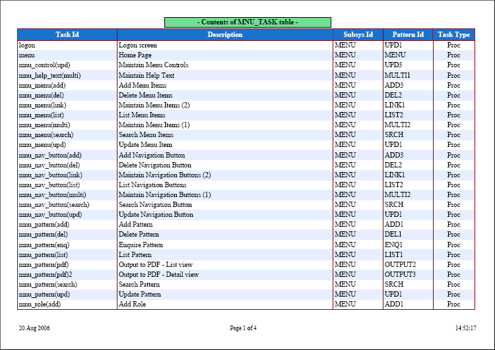
Task: Click the 'logon' task id cell
Action: 27,45
